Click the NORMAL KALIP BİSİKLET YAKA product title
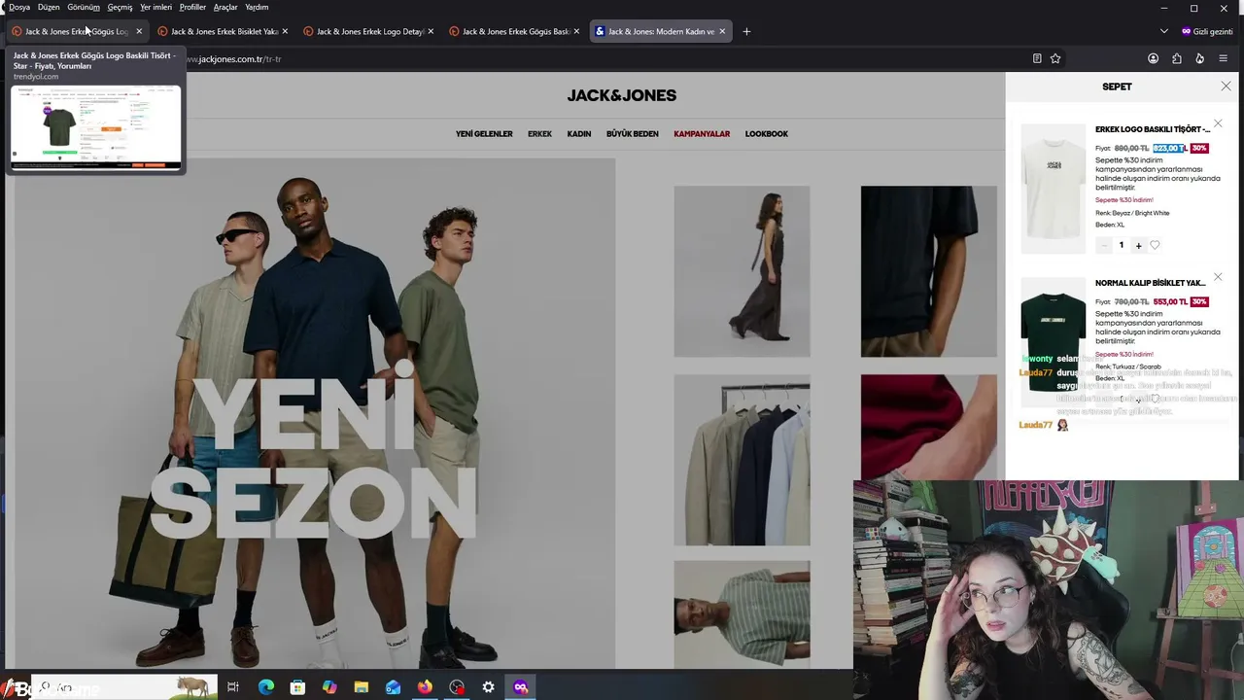This screenshot has height=700, width=1244. tap(1151, 283)
